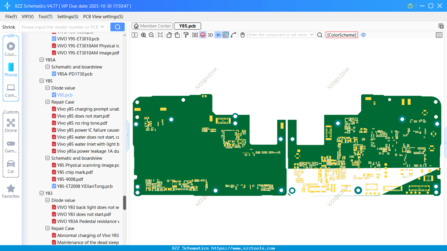Screen dimensions: 447x251
Task: Toggle the diode symbol display mode
Action: pyautogui.click(x=218, y=35)
